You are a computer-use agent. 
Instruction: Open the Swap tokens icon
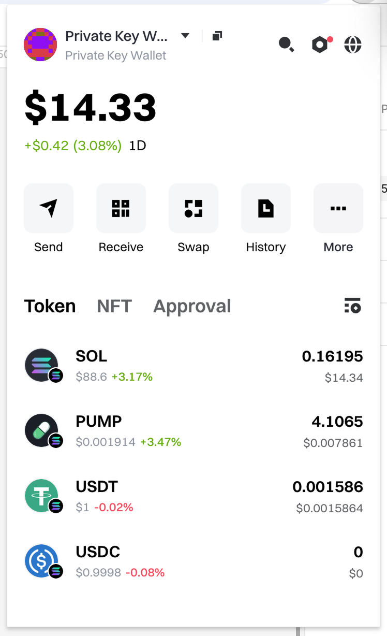click(x=193, y=208)
